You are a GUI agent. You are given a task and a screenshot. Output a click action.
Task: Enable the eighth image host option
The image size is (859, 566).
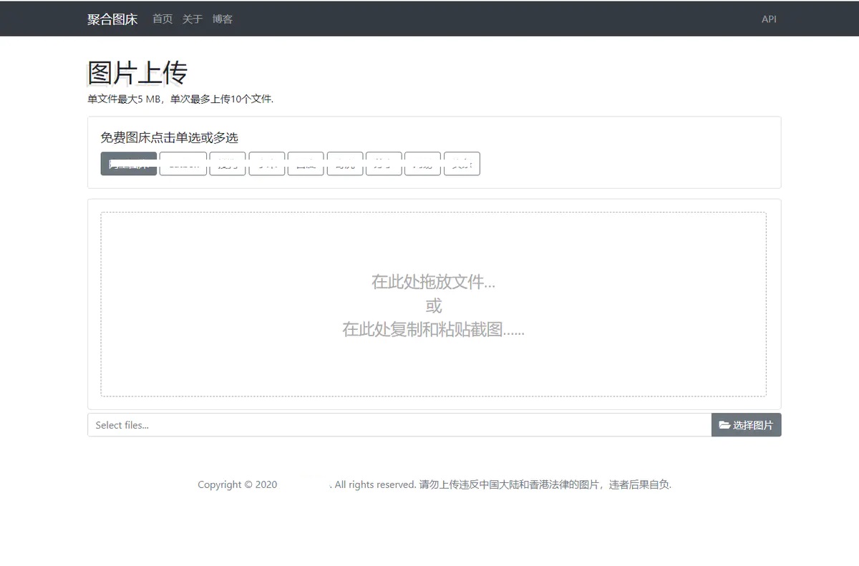(422, 163)
